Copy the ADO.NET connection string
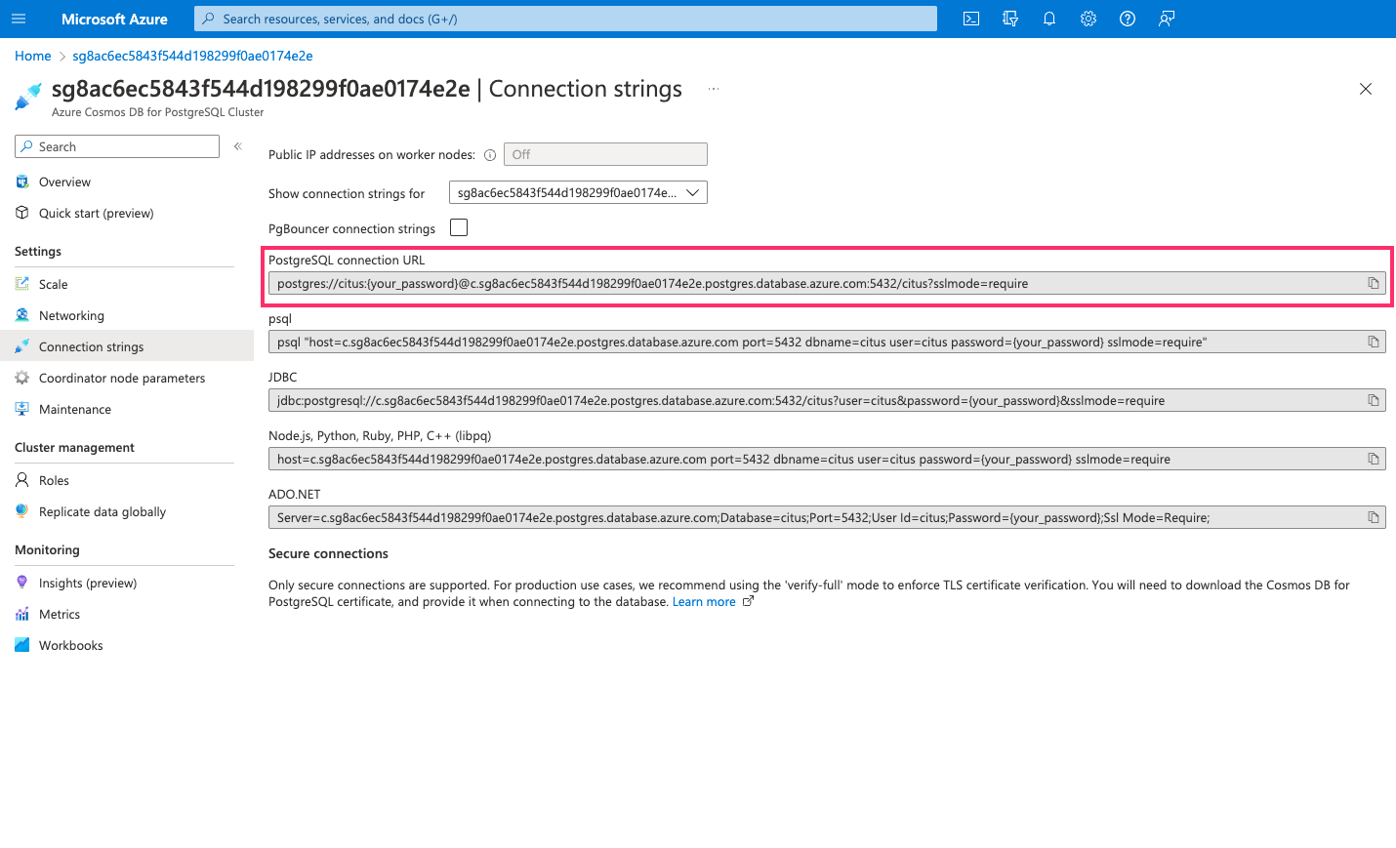Image resolution: width=1396 pixels, height=848 pixels. [x=1375, y=516]
